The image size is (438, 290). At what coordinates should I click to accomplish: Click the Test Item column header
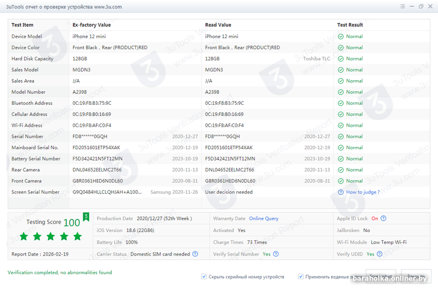click(x=22, y=25)
